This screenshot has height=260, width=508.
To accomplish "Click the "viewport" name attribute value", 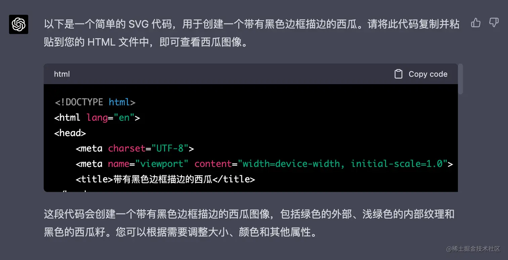I will click(162, 164).
